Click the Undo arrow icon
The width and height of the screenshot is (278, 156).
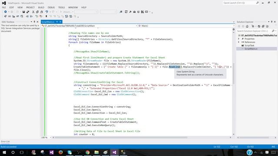pos(46,12)
